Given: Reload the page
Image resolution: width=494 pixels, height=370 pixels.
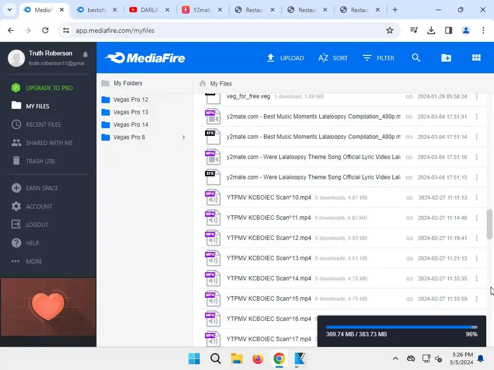Looking at the screenshot, I should click(x=45, y=30).
